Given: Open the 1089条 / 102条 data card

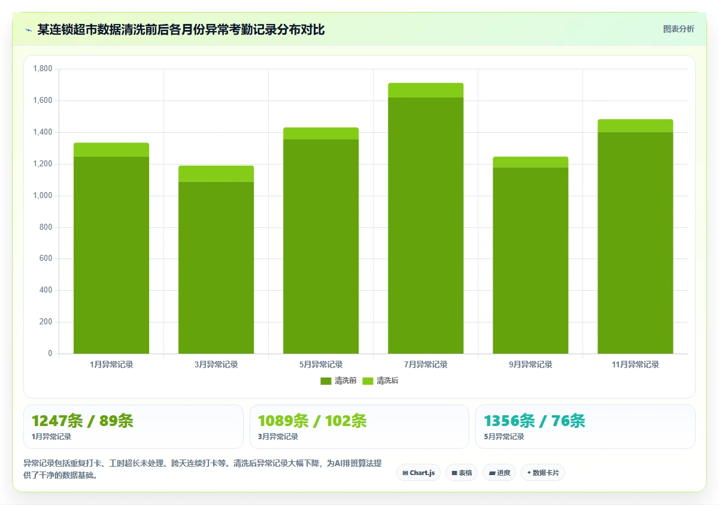Looking at the screenshot, I should coord(359,427).
